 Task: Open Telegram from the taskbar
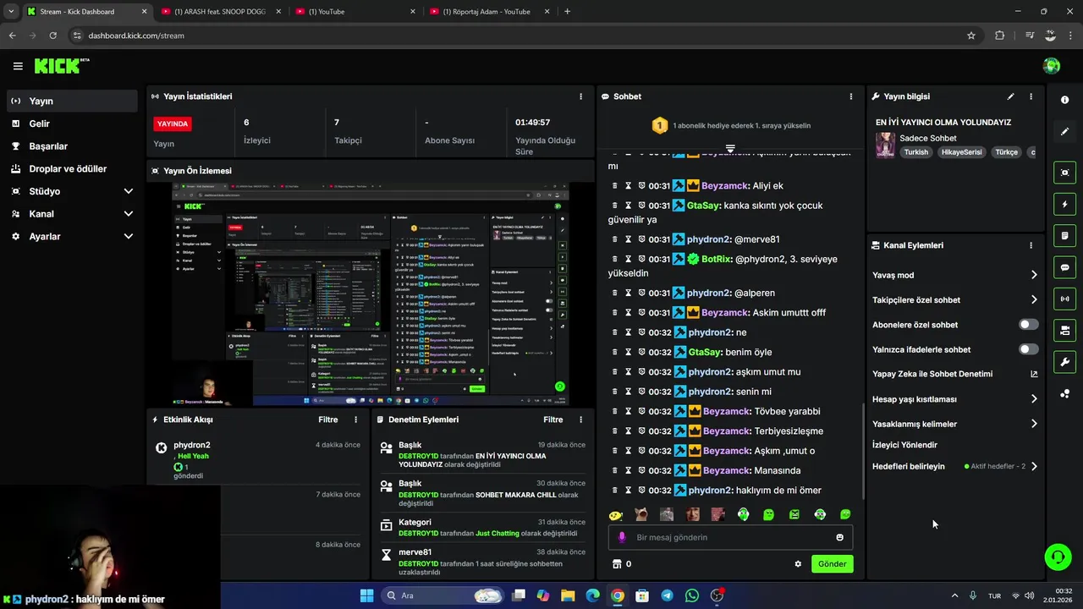[667, 595]
